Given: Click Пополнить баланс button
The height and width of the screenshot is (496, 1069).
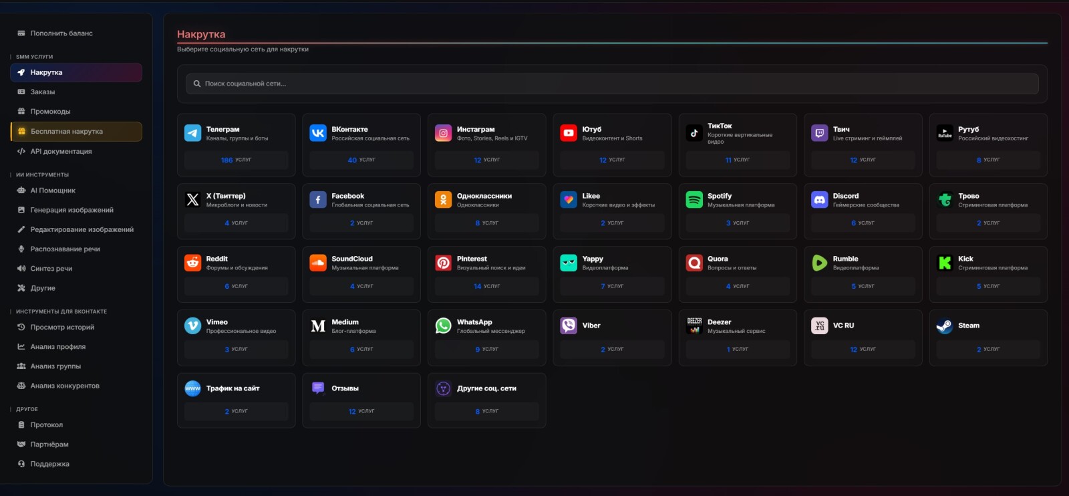Looking at the screenshot, I should pos(61,33).
